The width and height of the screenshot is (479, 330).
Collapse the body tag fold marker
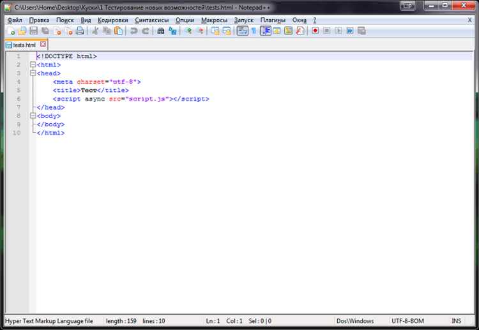pos(33,116)
